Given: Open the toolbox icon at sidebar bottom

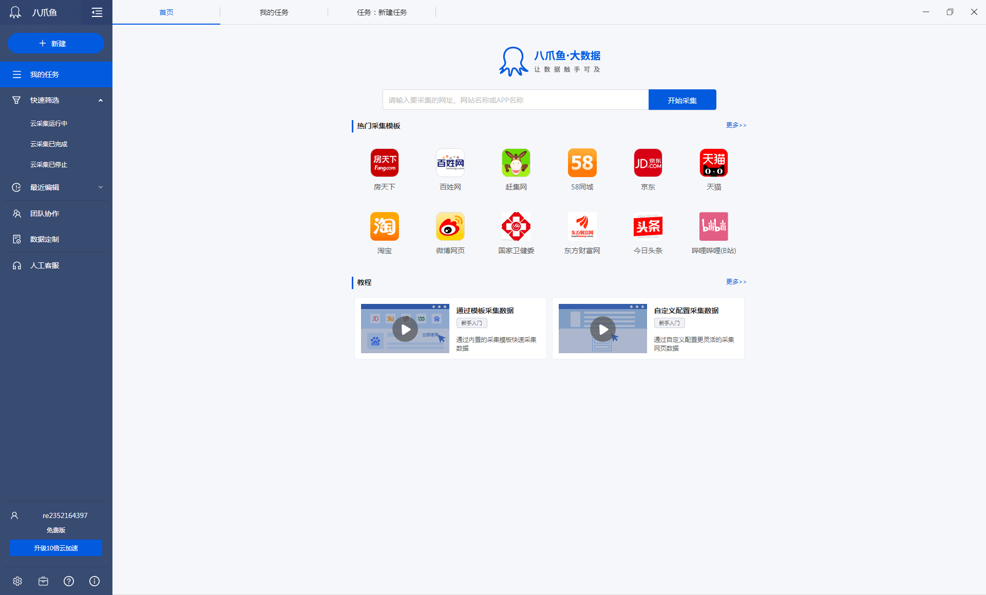Looking at the screenshot, I should [43, 581].
